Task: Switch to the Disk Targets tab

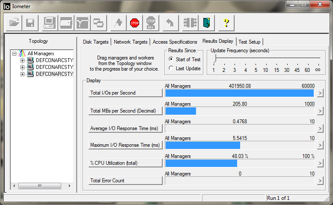Action: (x=96, y=42)
